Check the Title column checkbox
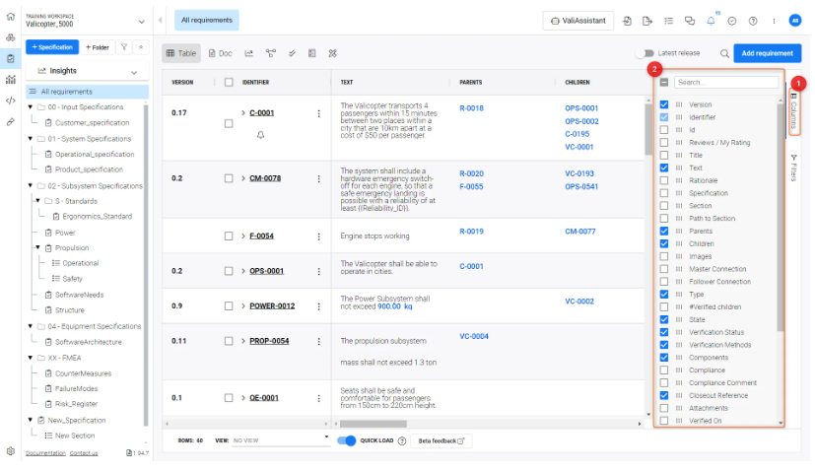Image resolution: width=815 pixels, height=471 pixels. 664,155
